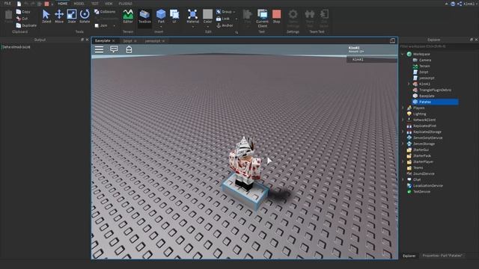This screenshot has width=479, height=269.
Task: Open the Part dropdown arrow
Action: 161,27
